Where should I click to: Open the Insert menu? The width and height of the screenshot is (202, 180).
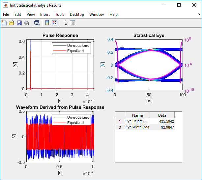pyautogui.click(x=45, y=15)
